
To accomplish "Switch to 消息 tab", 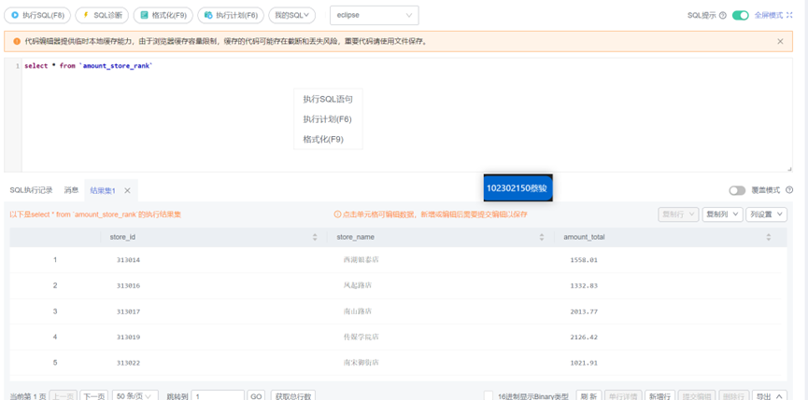I will pos(71,190).
